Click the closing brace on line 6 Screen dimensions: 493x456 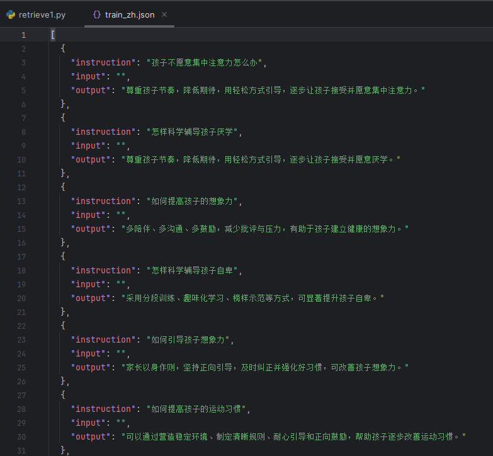(x=63, y=104)
